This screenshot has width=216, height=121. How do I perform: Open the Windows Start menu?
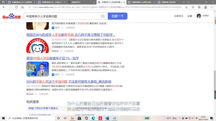(x=3, y=118)
